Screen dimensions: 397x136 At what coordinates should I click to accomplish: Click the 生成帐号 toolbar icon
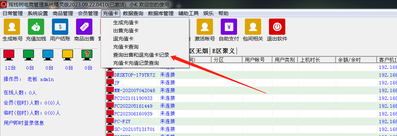12,27
